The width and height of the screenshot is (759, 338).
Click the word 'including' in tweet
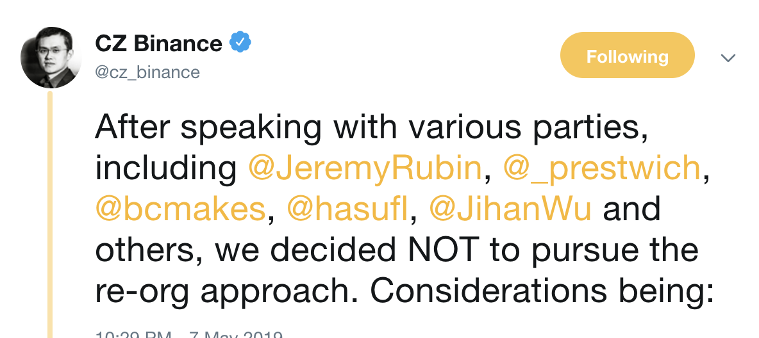pos(166,168)
